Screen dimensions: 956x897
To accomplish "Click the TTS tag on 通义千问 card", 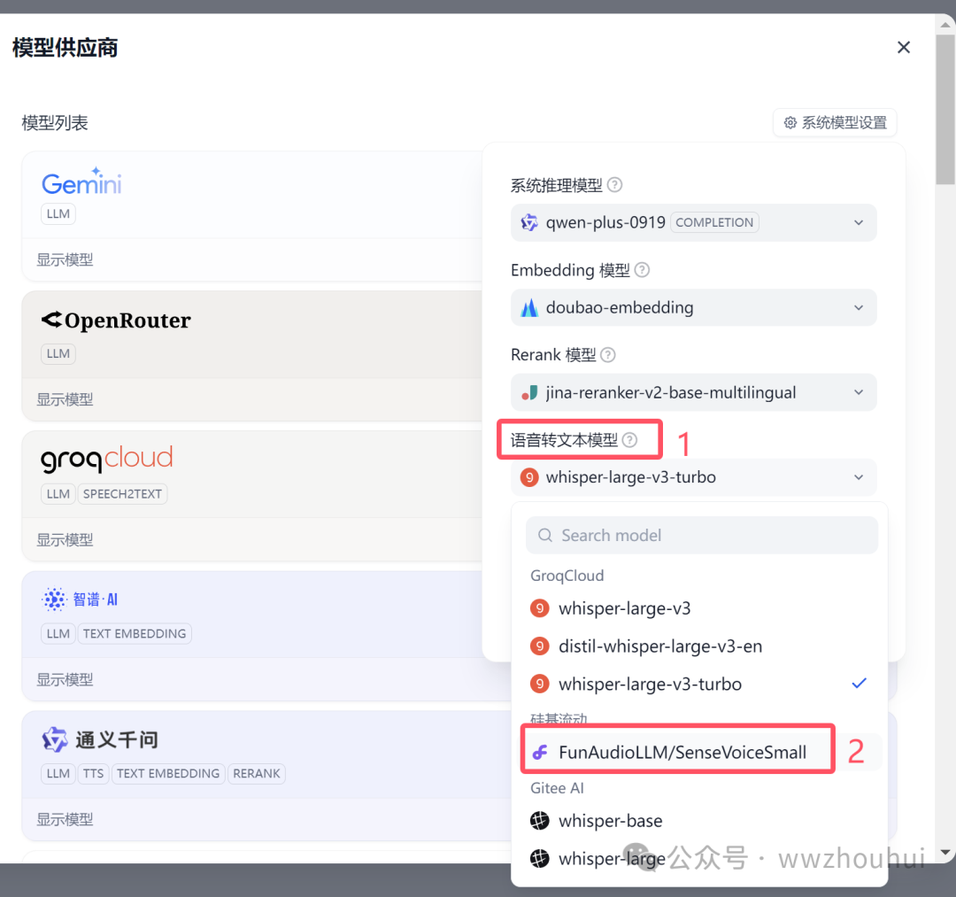I will pos(93,773).
